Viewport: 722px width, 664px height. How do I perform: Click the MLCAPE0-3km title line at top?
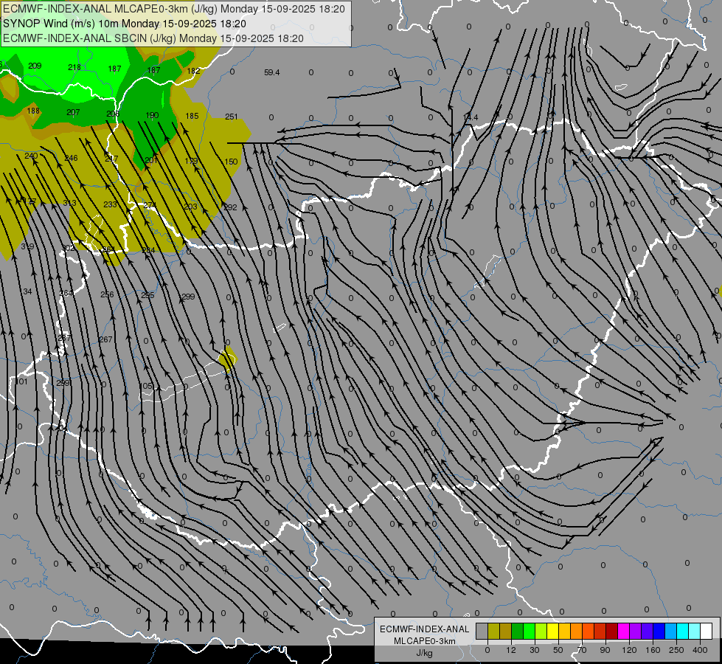173,9
